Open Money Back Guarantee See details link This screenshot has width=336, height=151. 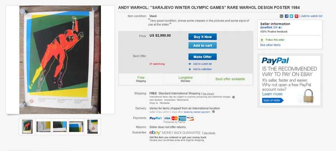[209, 133]
